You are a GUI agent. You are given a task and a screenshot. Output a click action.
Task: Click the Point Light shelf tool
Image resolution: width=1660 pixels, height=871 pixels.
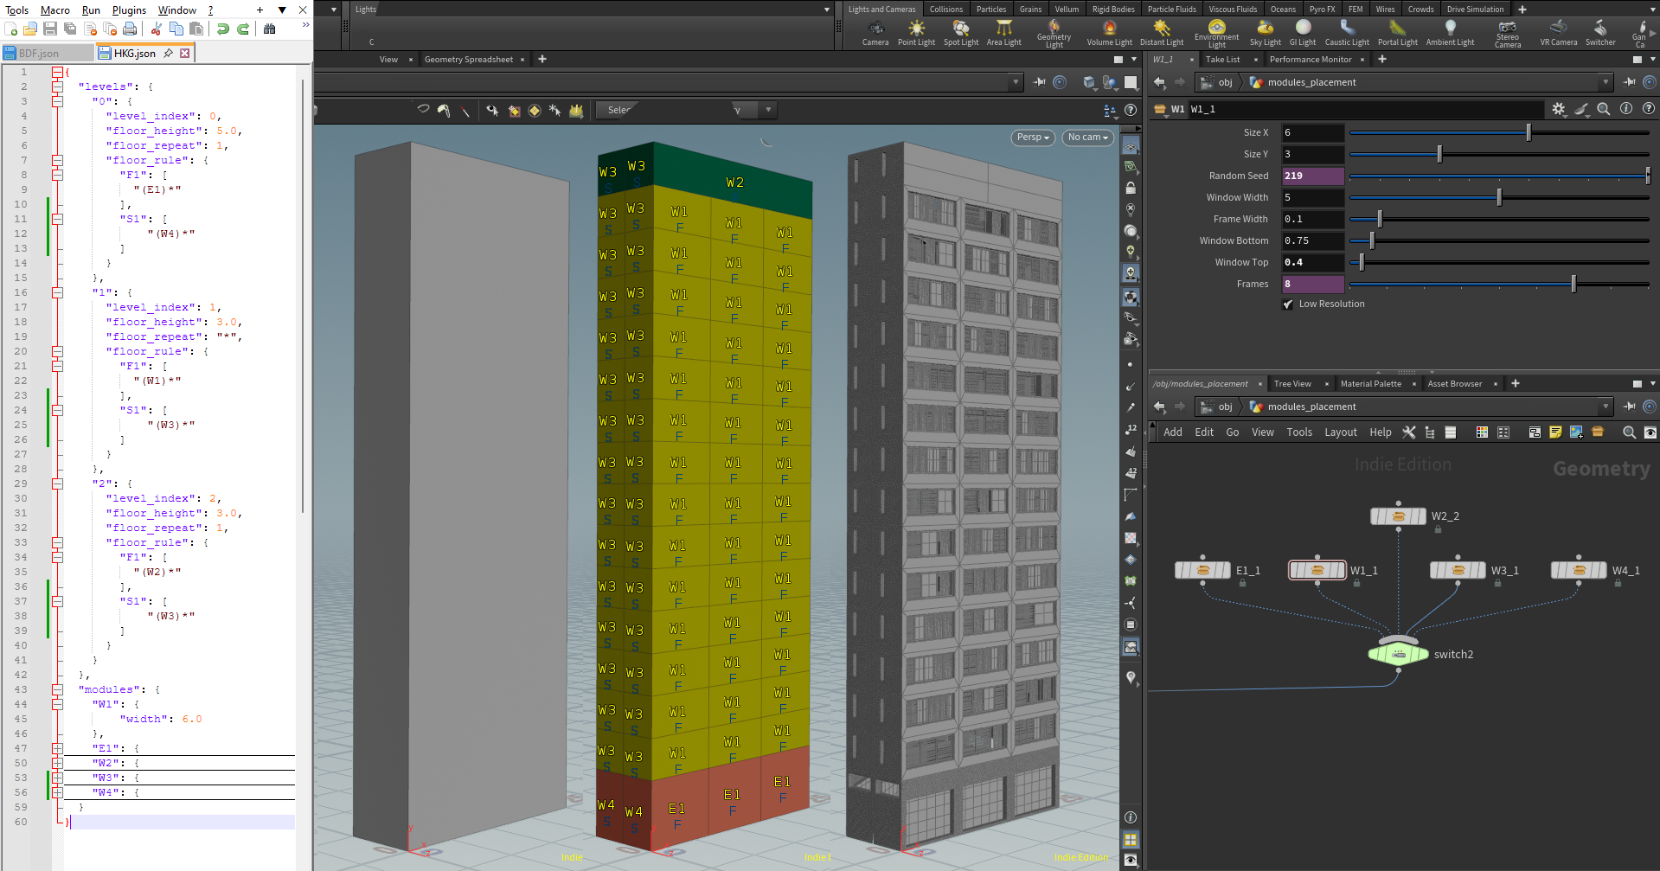pos(916,33)
